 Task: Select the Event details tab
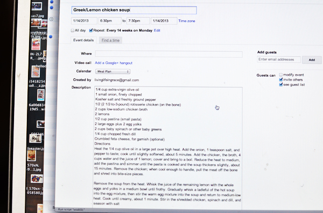point(83,40)
